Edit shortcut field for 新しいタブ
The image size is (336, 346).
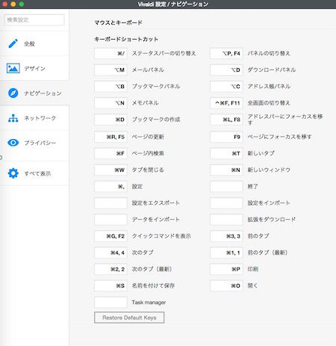coord(226,153)
